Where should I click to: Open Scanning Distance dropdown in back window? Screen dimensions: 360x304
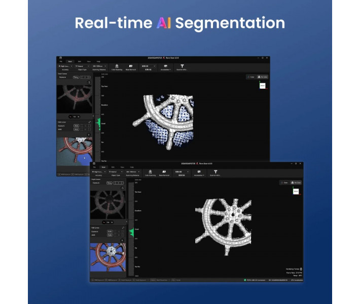[x=99, y=66]
